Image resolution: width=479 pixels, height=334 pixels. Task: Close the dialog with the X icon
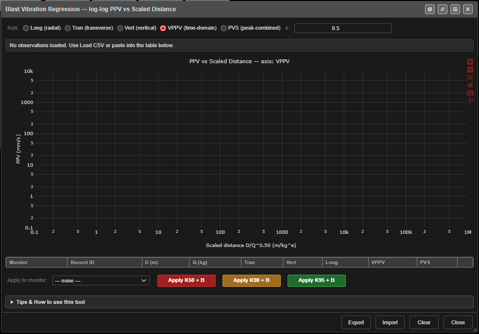point(468,9)
